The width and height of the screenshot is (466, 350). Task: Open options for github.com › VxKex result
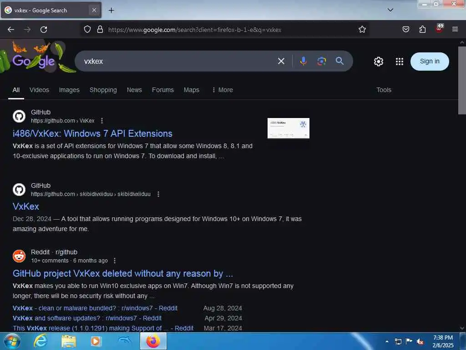(x=102, y=120)
